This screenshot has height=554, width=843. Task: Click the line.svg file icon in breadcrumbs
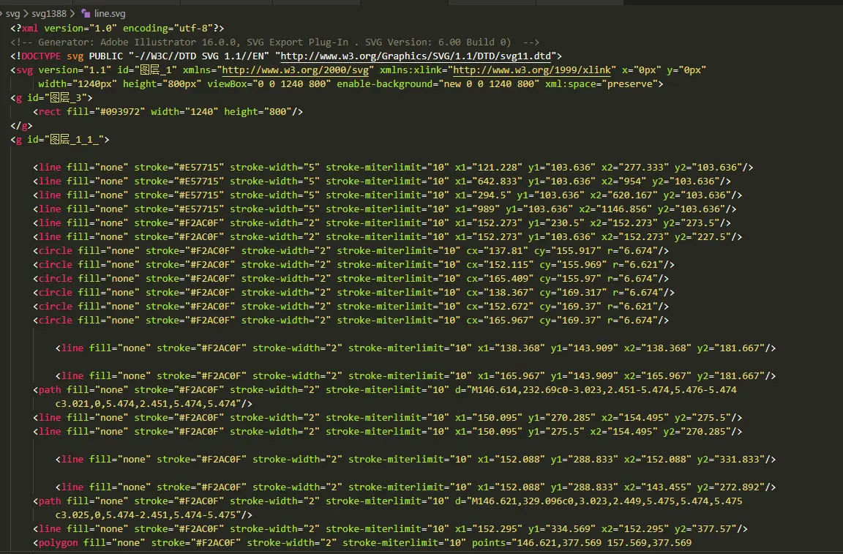pyautogui.click(x=86, y=13)
